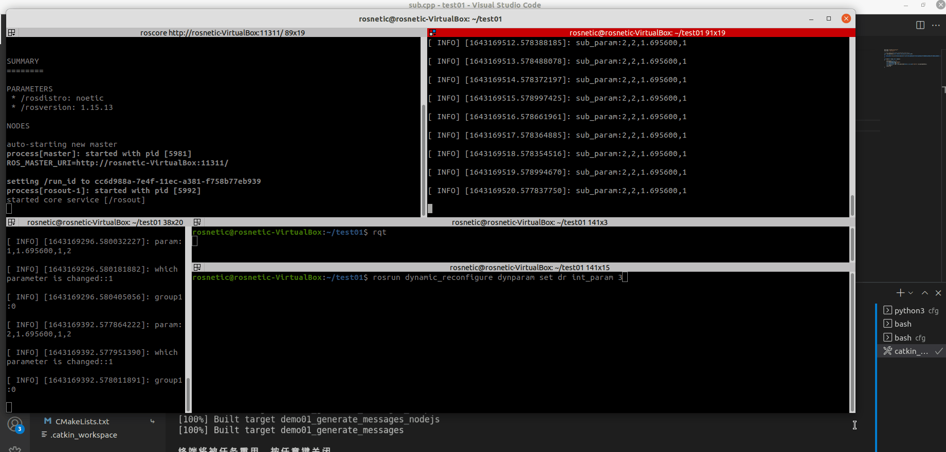Open the group icon in the roscore pane title
This screenshot has height=452, width=946.
pyautogui.click(x=11, y=32)
